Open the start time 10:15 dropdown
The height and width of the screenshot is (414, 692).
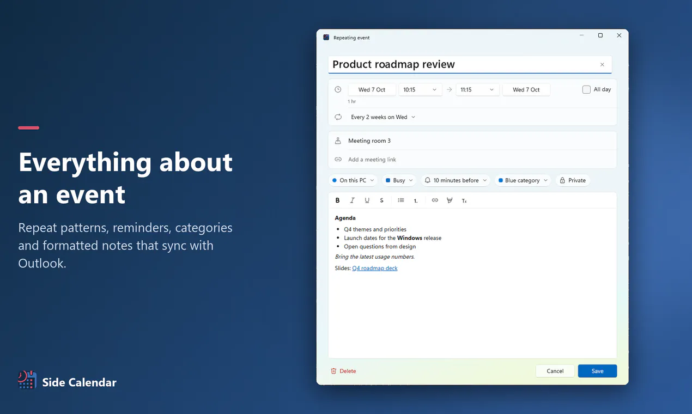420,89
